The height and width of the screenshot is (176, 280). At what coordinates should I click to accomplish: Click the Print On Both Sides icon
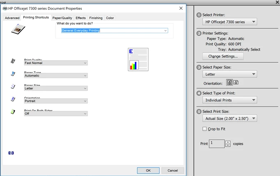tap(13, 112)
